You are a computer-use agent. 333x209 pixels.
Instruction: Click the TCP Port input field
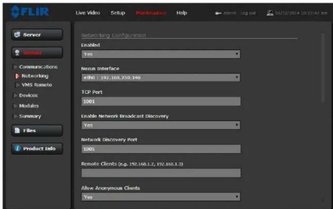161,101
